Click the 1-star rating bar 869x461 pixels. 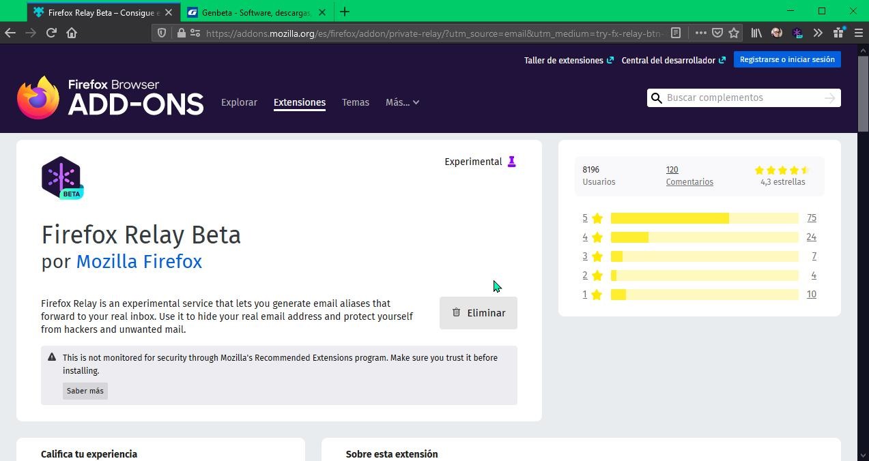coord(704,295)
